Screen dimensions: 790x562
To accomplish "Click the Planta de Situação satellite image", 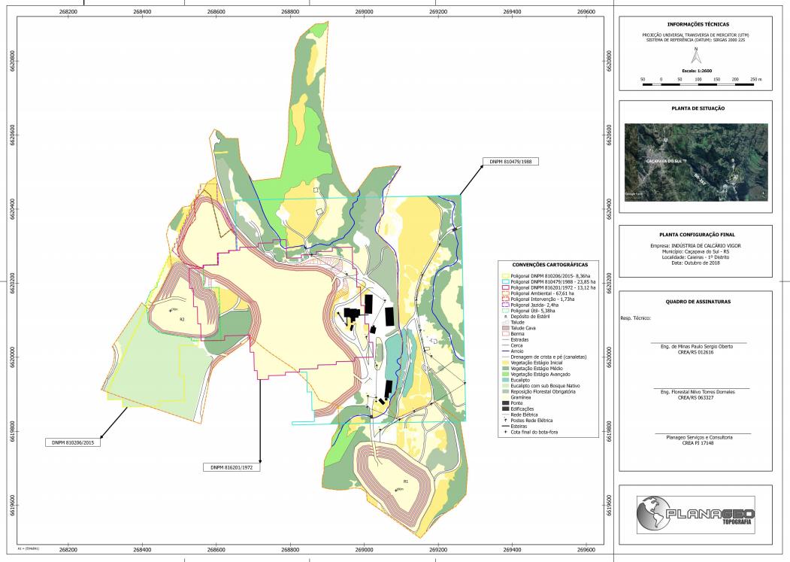I will [697, 162].
